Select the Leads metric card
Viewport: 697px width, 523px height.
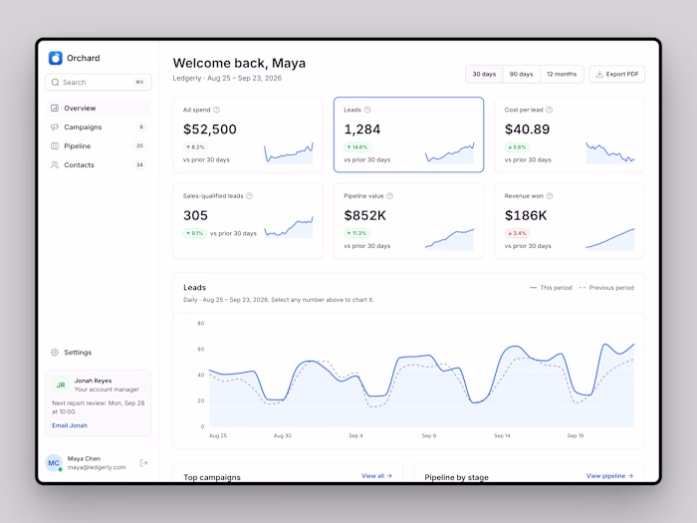(x=408, y=134)
